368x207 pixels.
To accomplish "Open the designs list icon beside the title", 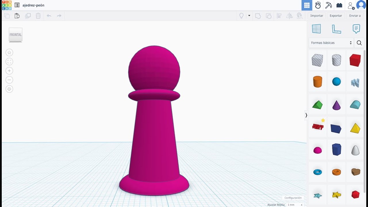I will point(17,5).
